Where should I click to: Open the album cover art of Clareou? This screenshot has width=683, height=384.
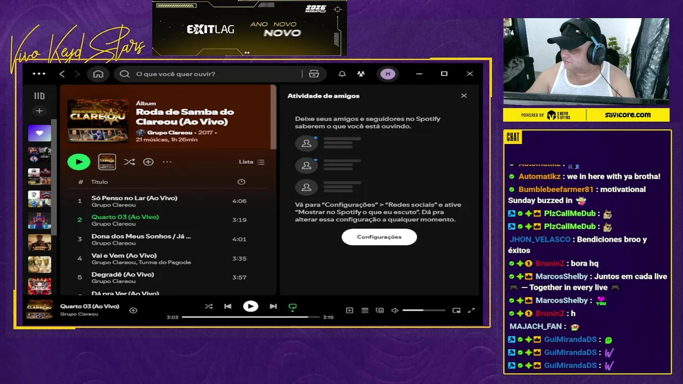[x=98, y=121]
